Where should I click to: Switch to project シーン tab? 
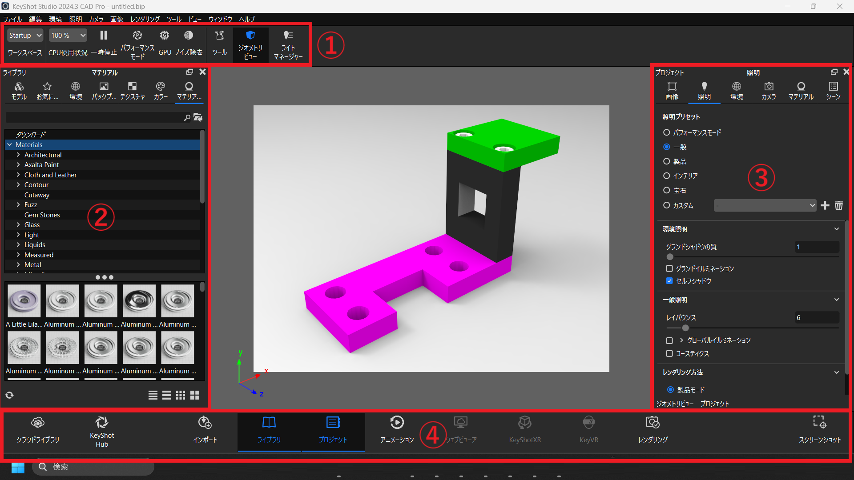pos(833,91)
